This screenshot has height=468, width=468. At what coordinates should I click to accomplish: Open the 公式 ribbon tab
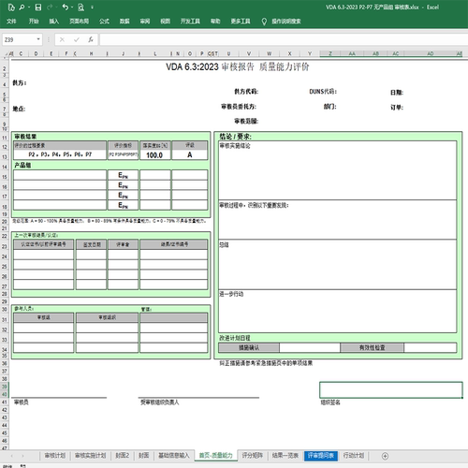[104, 22]
